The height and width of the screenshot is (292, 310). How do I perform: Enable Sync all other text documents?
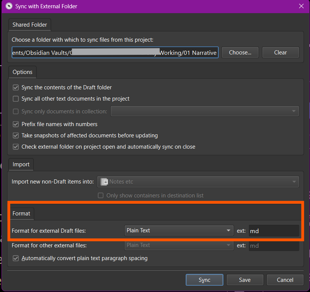coord(16,99)
